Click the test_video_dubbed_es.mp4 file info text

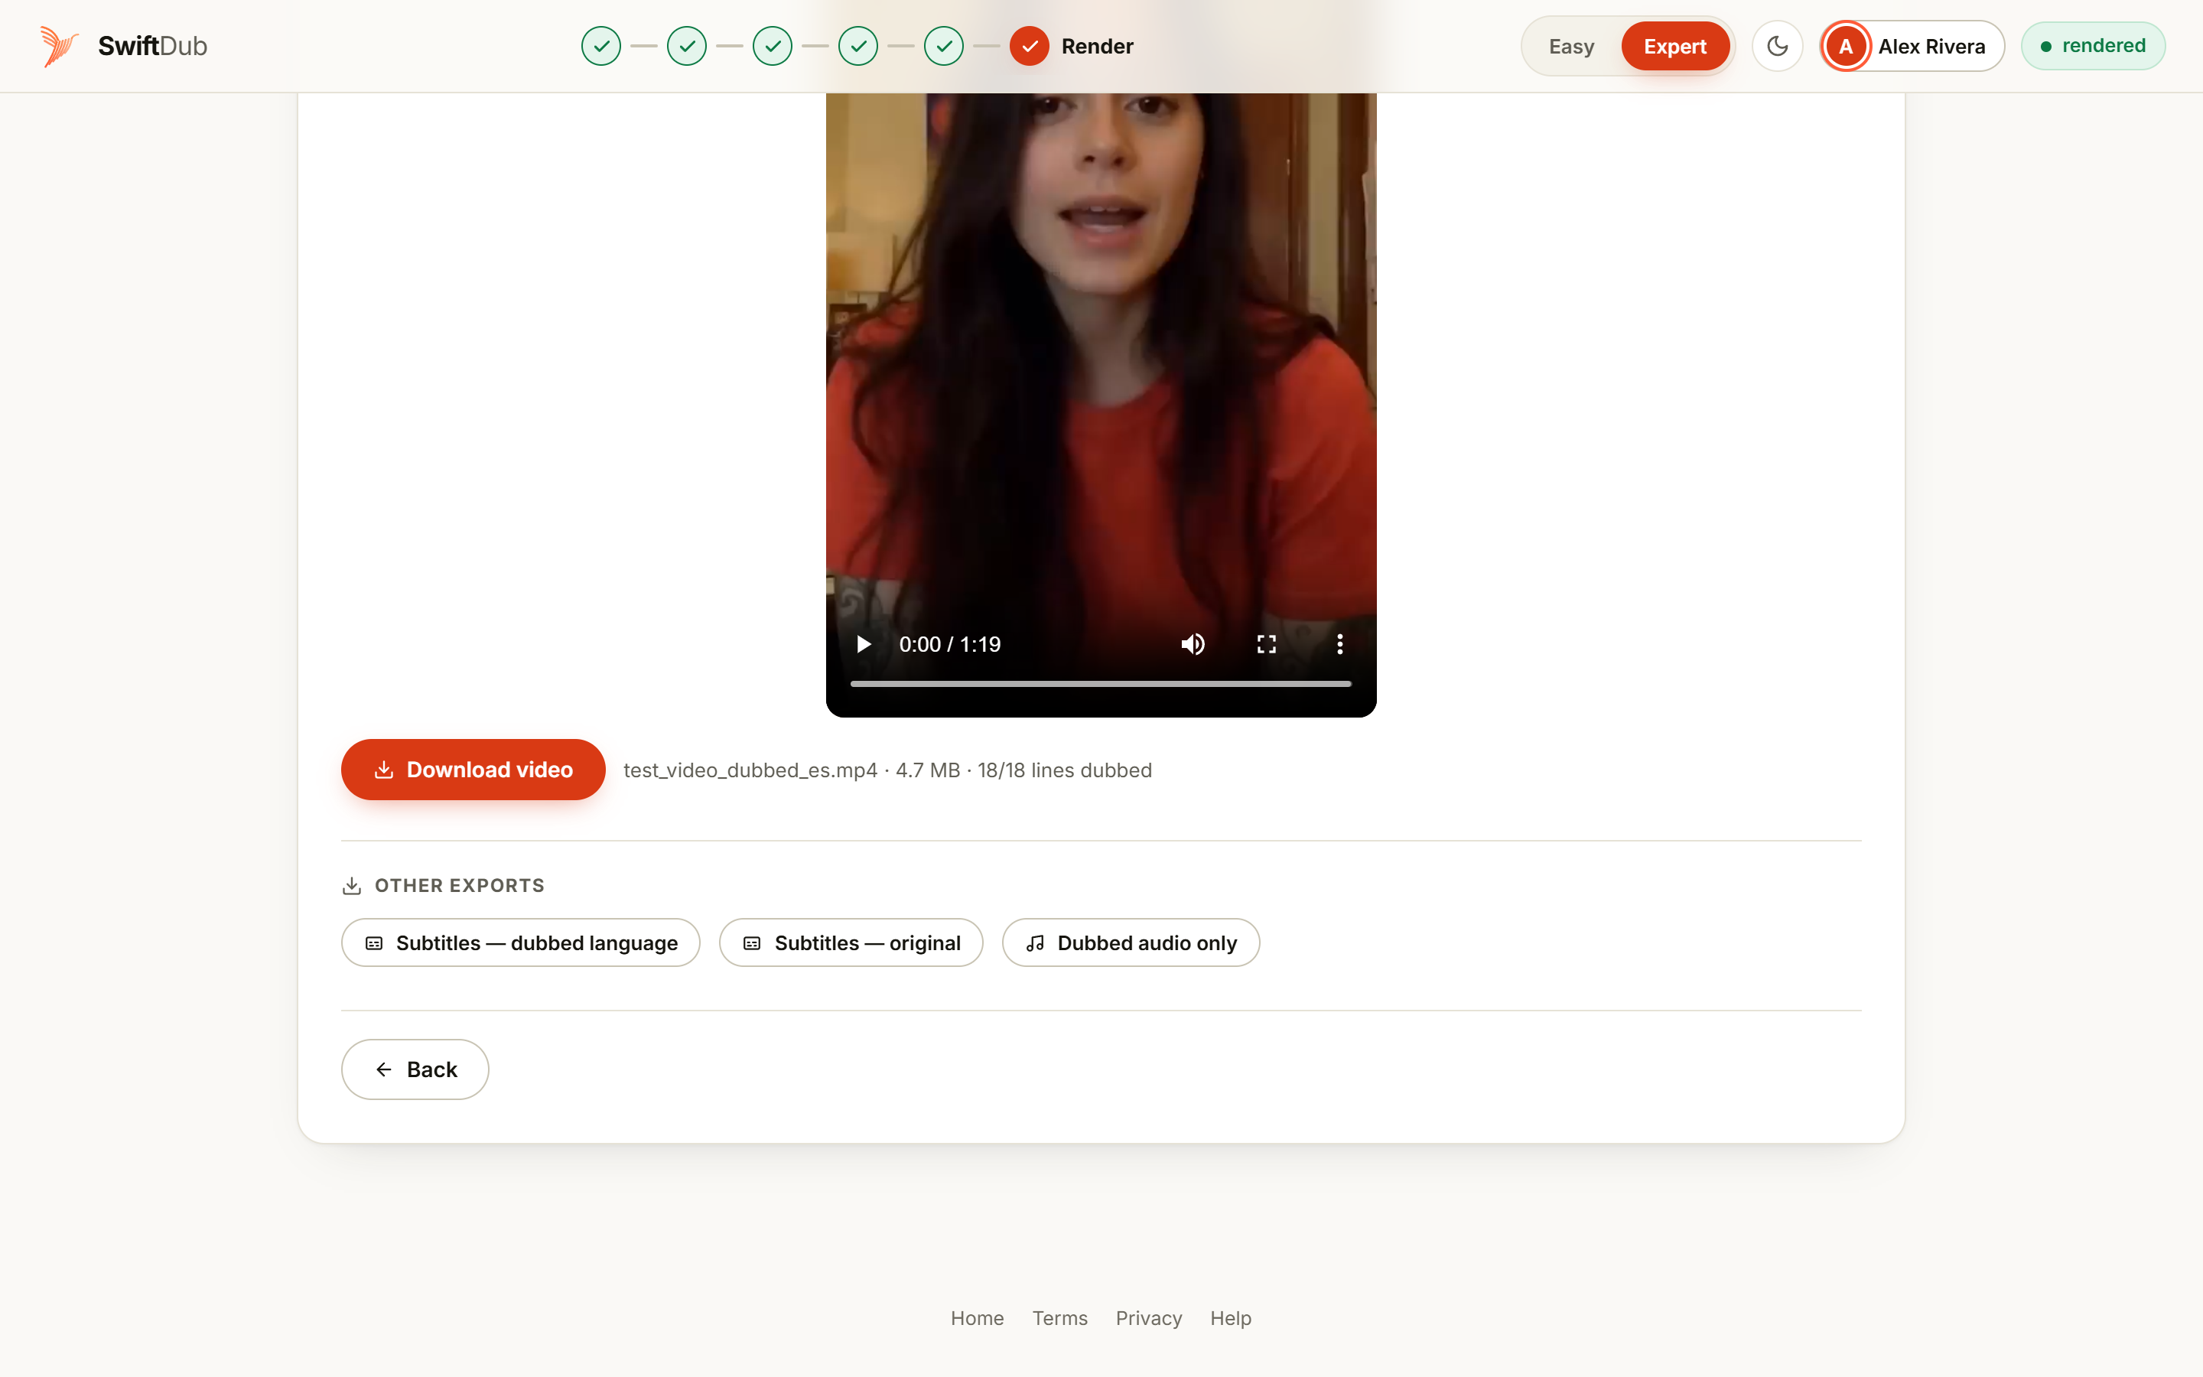pos(887,770)
